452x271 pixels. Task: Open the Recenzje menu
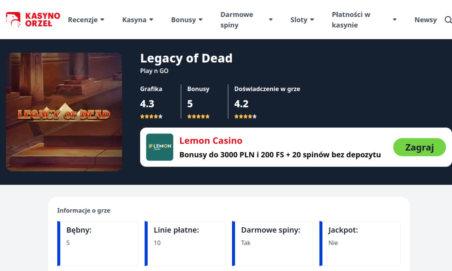[83, 20]
